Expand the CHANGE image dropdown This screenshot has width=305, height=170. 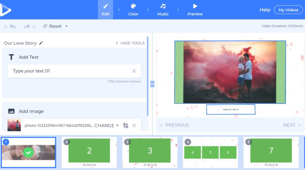tap(117, 125)
